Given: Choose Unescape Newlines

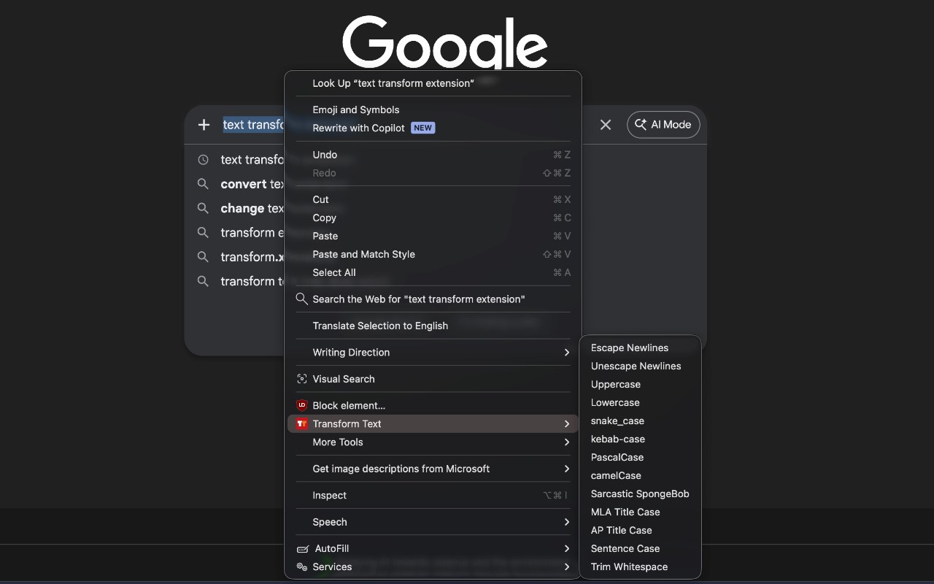Looking at the screenshot, I should point(640,366).
